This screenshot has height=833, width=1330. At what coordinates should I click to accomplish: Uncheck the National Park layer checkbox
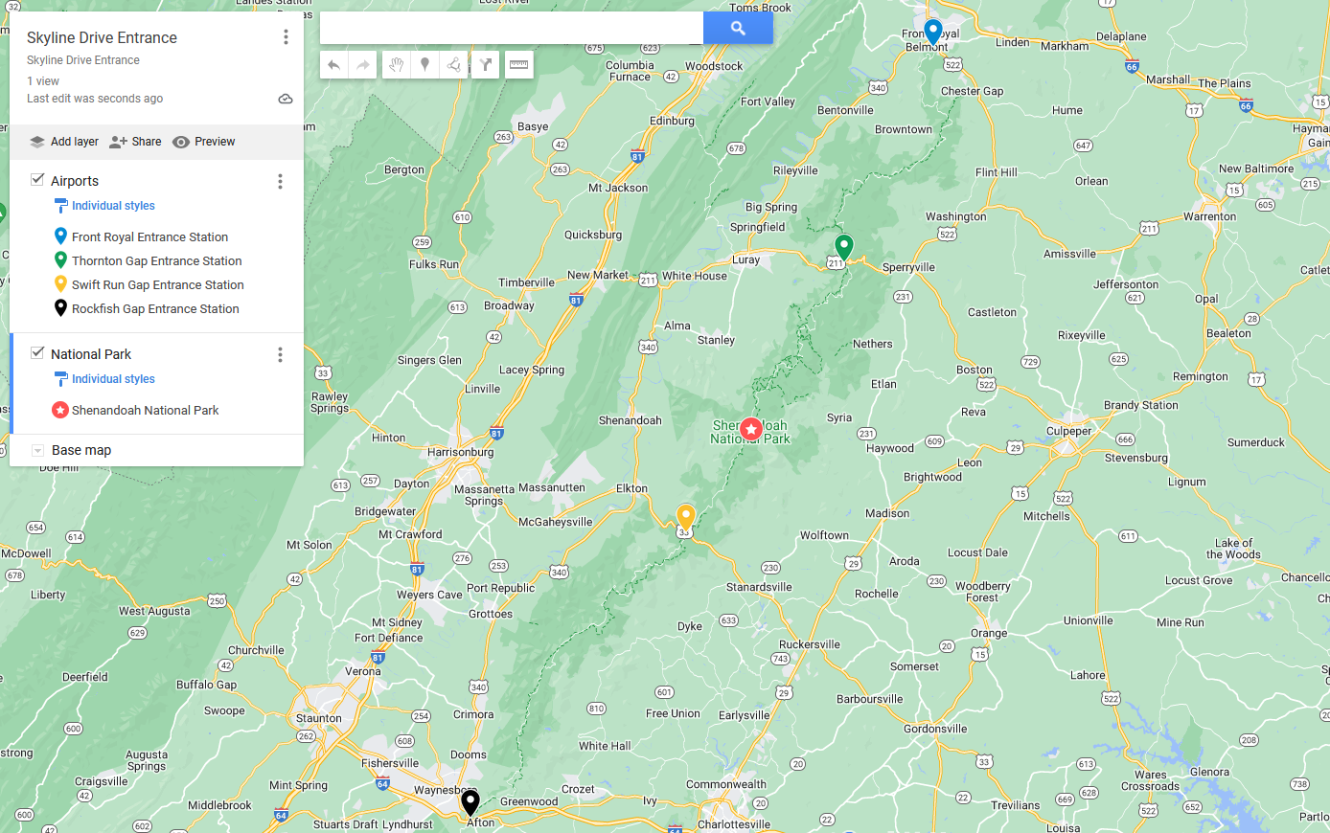coord(37,353)
